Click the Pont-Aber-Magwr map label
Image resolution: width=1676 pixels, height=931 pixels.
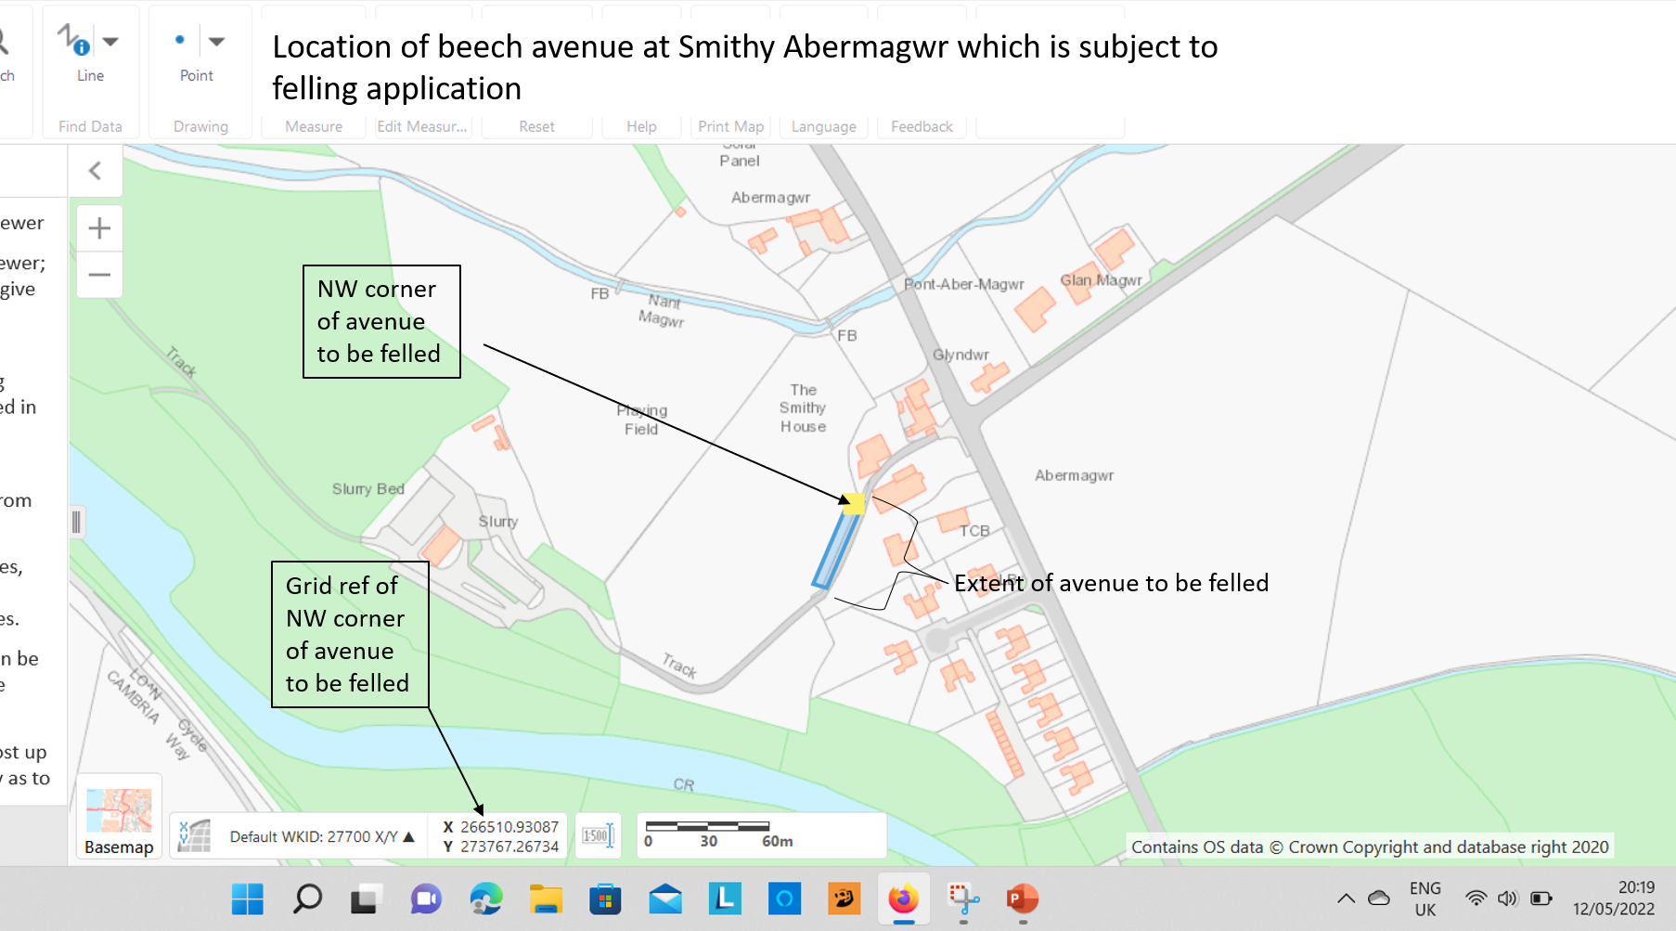pos(963,284)
